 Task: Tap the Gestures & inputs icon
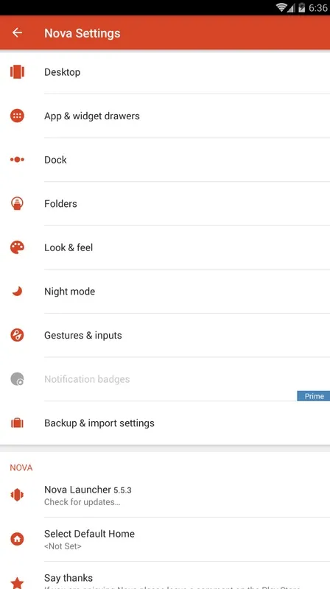(x=17, y=335)
